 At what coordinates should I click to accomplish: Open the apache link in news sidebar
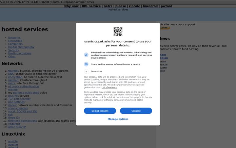164,64
